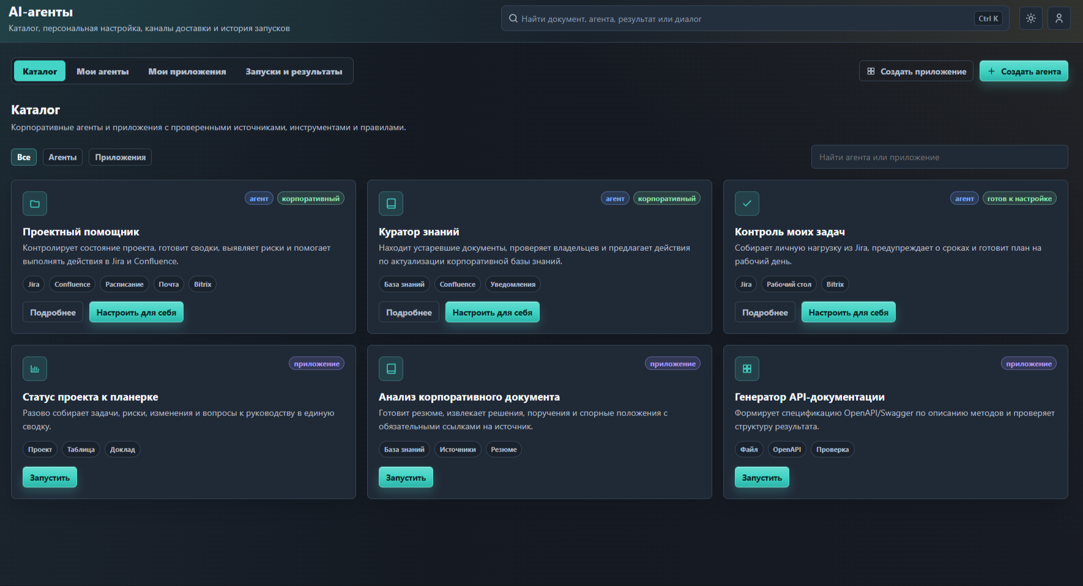Click Настроить для себя on Контроль моих задач
The image size is (1083, 586).
pos(849,312)
